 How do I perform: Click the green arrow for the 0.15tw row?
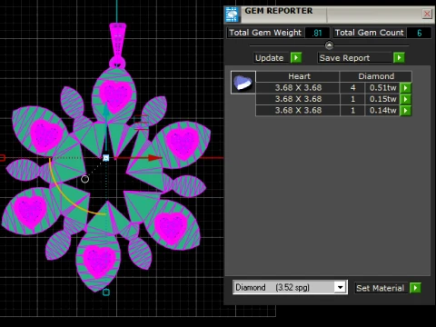pos(405,99)
